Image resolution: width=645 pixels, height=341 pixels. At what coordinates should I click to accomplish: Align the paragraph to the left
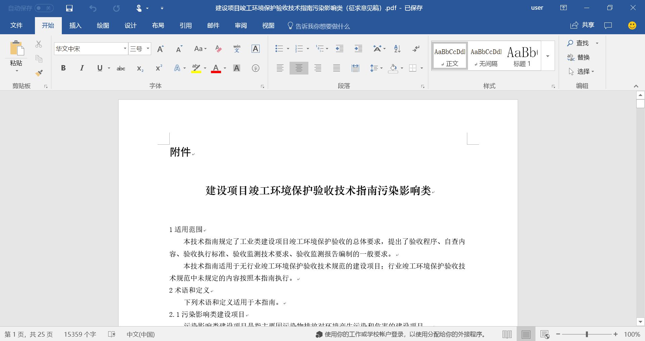(280, 68)
